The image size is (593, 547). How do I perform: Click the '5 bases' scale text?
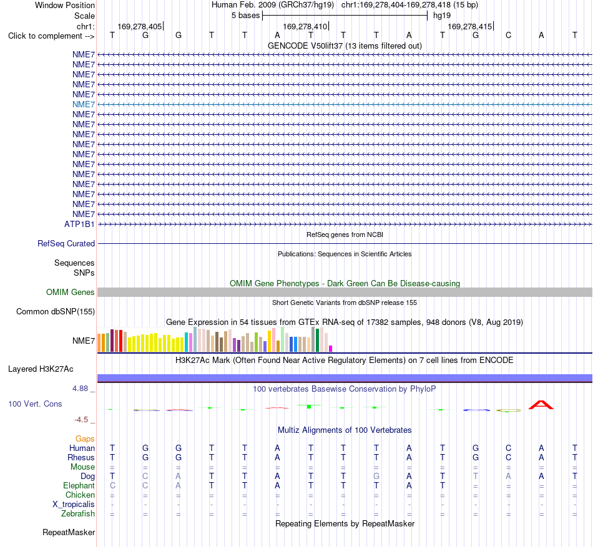point(245,16)
